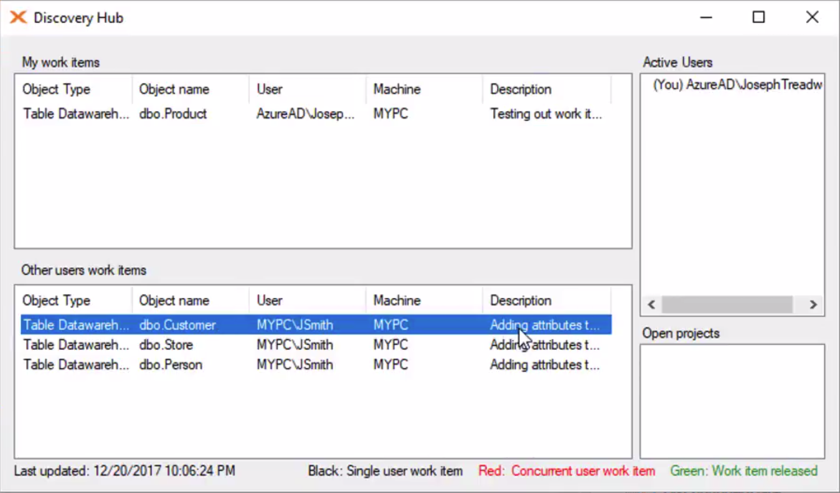The width and height of the screenshot is (840, 493).
Task: Click left arrow of Active Users scrollbar
Action: [651, 304]
